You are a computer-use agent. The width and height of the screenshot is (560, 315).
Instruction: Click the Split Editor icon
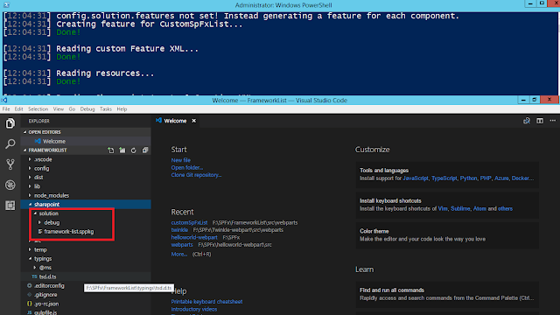540,121
